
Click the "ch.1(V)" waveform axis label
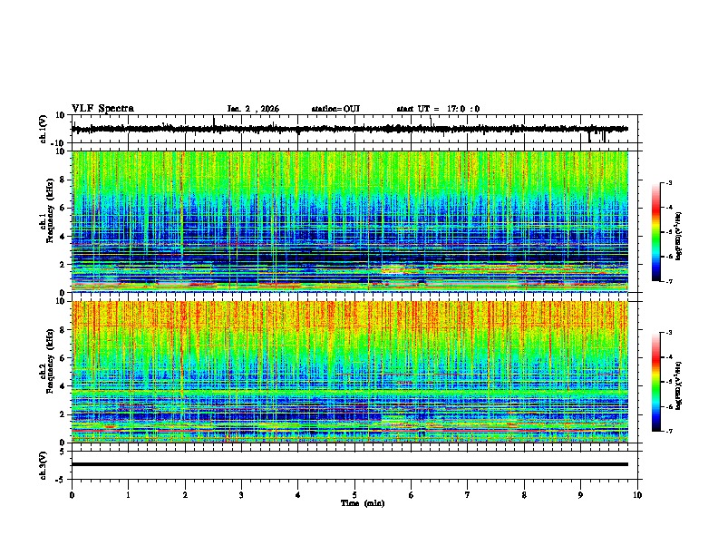click(x=44, y=129)
